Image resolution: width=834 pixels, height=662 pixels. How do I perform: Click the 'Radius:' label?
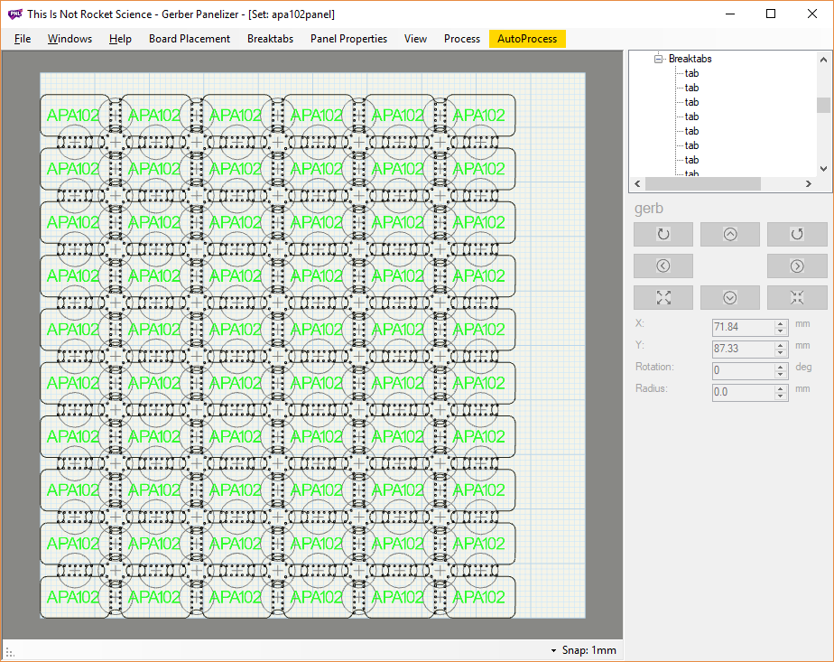[651, 388]
